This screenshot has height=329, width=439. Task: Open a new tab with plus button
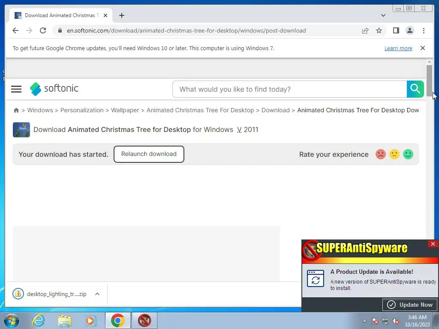coord(121,15)
